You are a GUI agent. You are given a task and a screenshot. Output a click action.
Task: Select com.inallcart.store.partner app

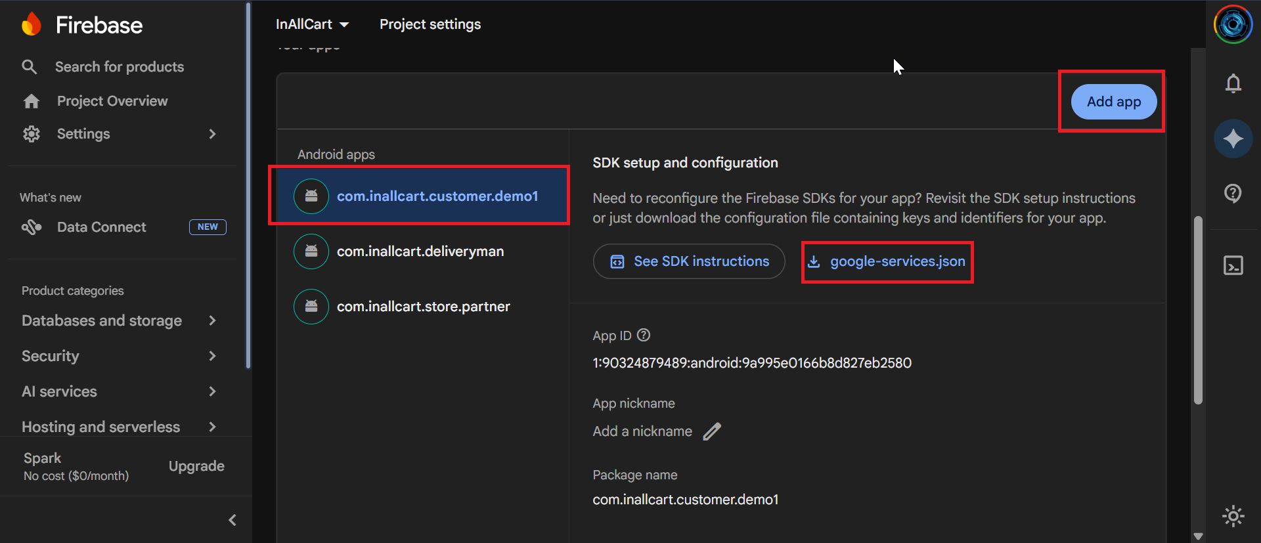[422, 307]
